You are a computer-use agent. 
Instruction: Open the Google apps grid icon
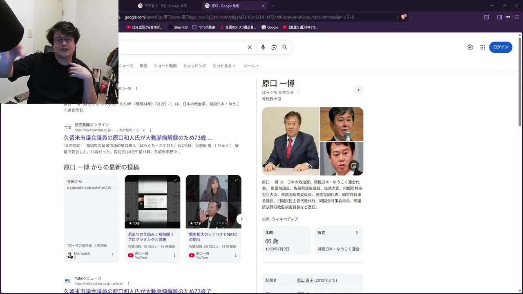tap(483, 47)
